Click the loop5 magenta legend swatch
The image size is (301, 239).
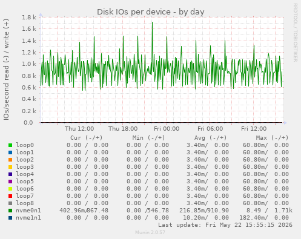10,182
